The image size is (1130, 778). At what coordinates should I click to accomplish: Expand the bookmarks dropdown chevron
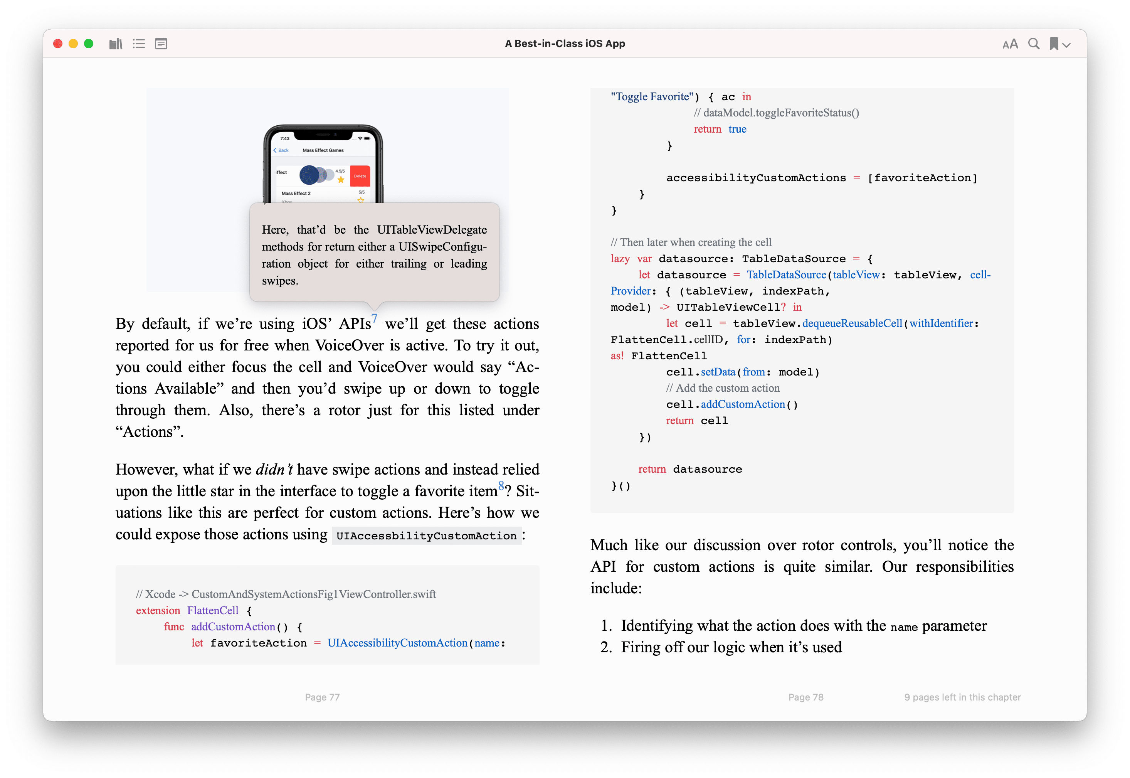pyautogui.click(x=1066, y=45)
